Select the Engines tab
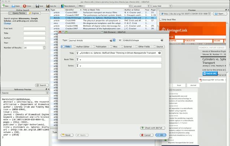 coord(34,13)
